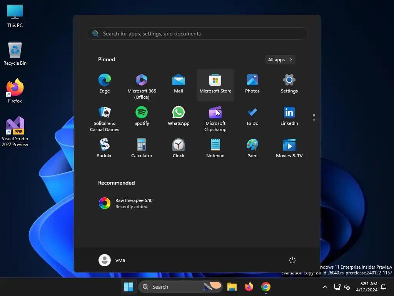This screenshot has width=394, height=296.
Task: Open the VM6 user account menu
Action: (112, 260)
